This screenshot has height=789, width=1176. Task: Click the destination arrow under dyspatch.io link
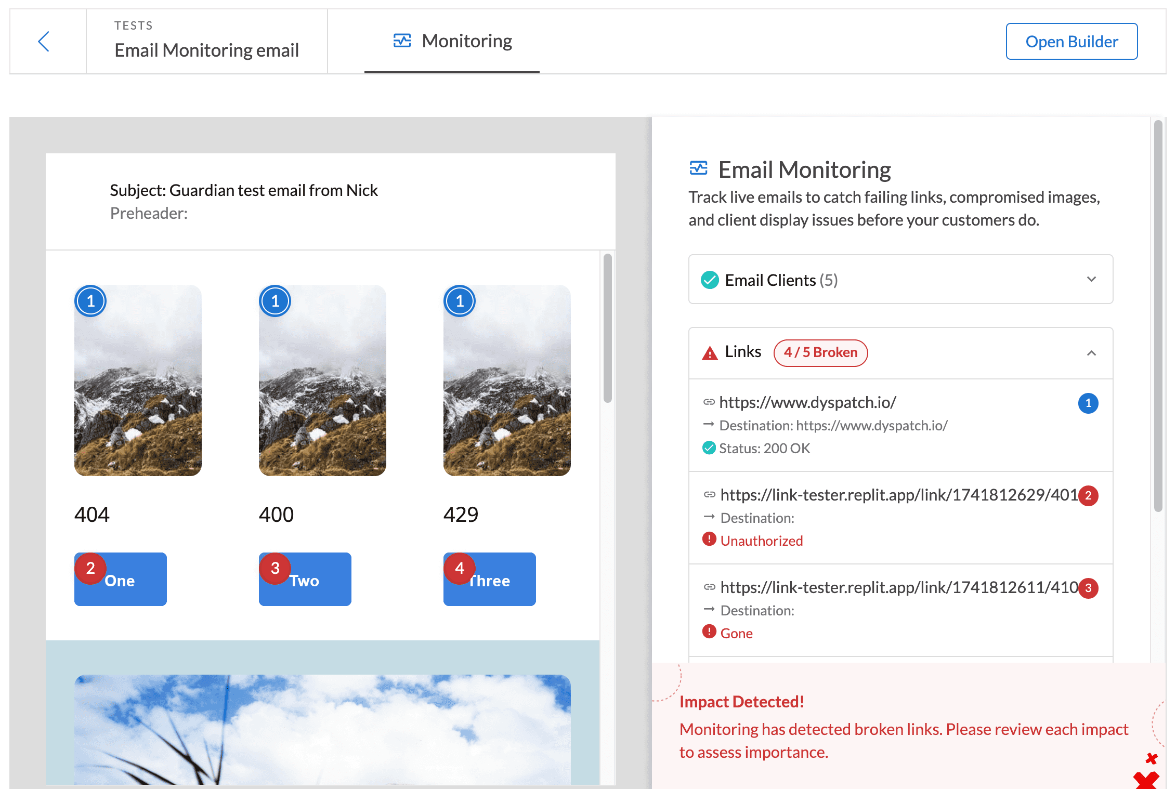tap(709, 425)
